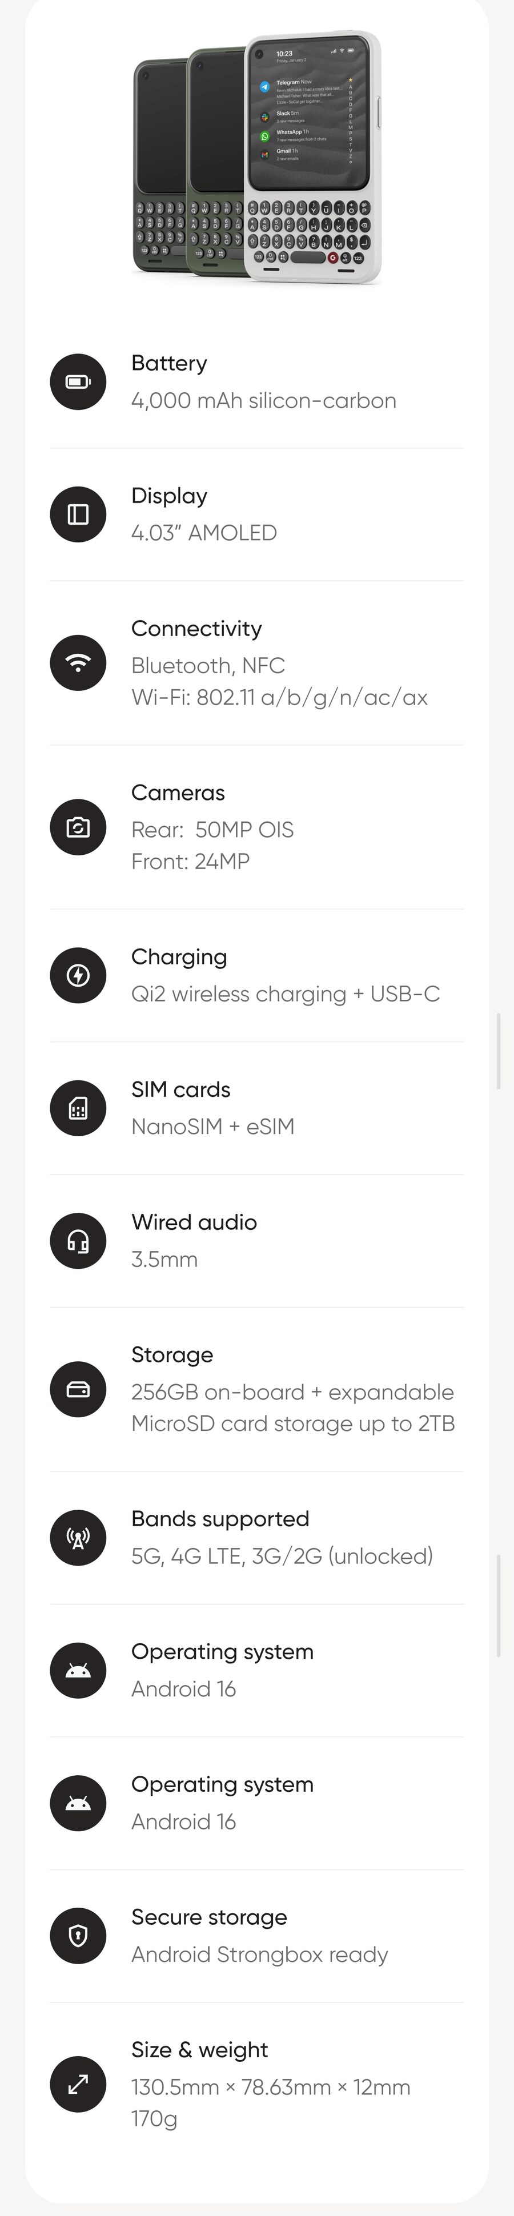514x2216 pixels.
Task: Select the Wi-Fi Connectivity icon
Action: [x=78, y=663]
